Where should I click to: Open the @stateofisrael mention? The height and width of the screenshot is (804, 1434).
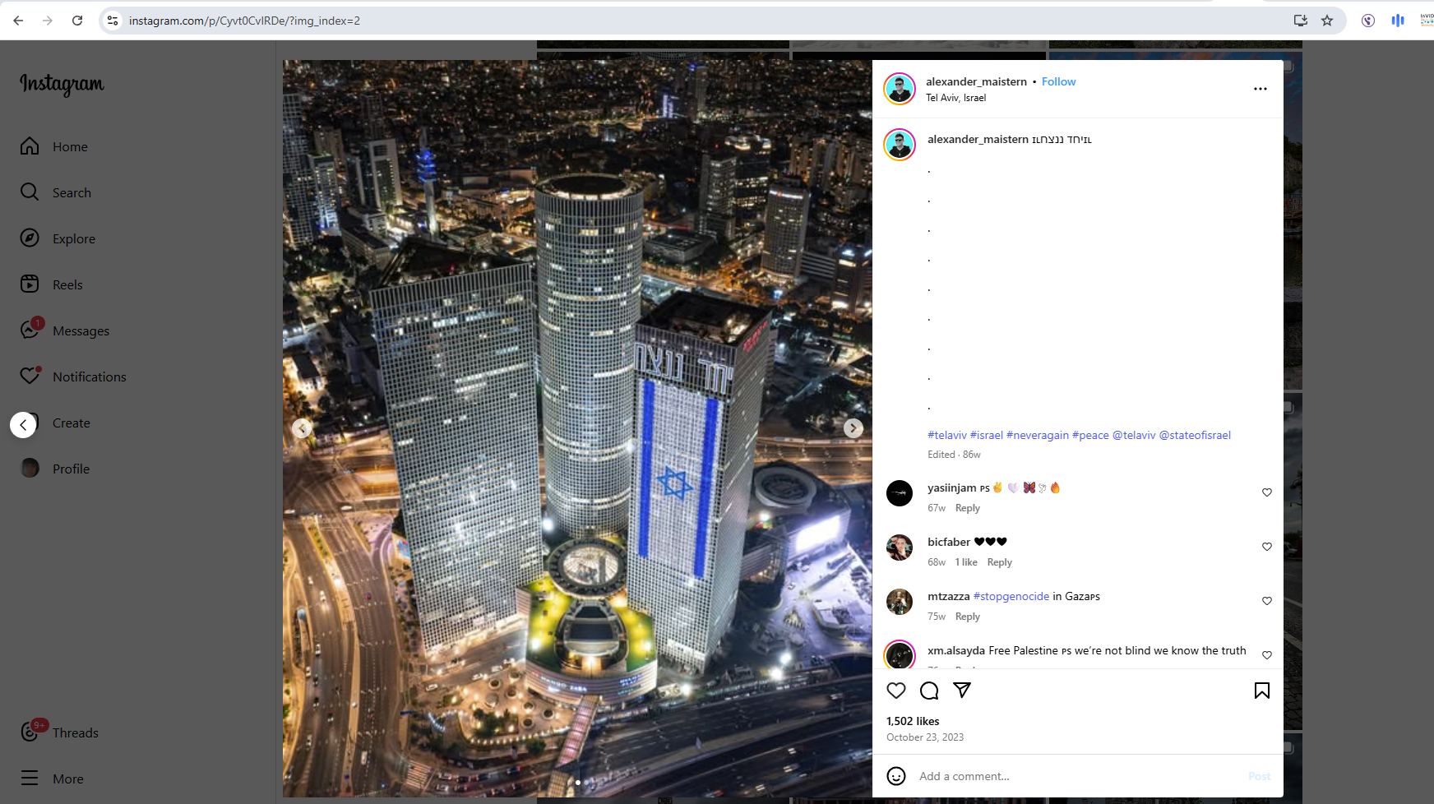[x=1195, y=435]
